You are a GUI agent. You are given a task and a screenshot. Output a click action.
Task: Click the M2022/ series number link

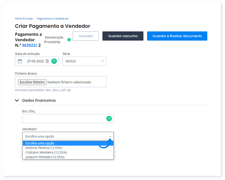pyautogui.click(x=30, y=45)
